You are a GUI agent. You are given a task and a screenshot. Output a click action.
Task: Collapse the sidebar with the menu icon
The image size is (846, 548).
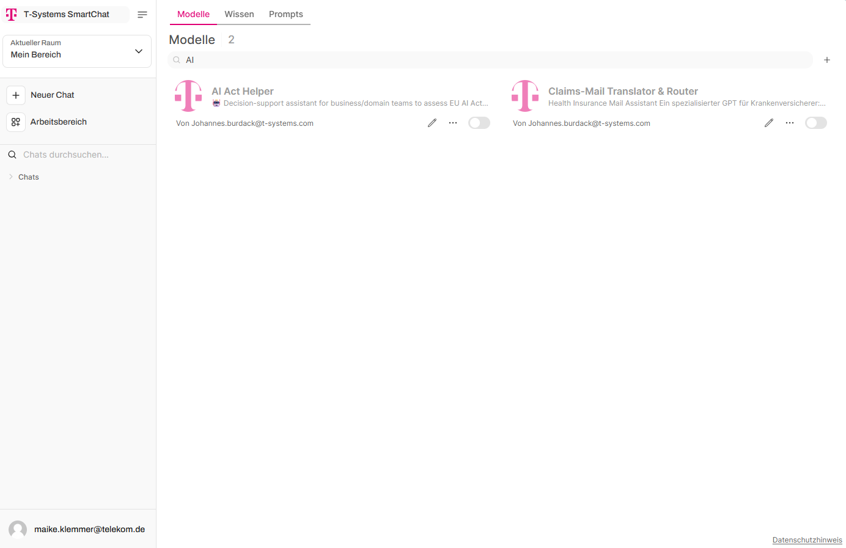142,15
